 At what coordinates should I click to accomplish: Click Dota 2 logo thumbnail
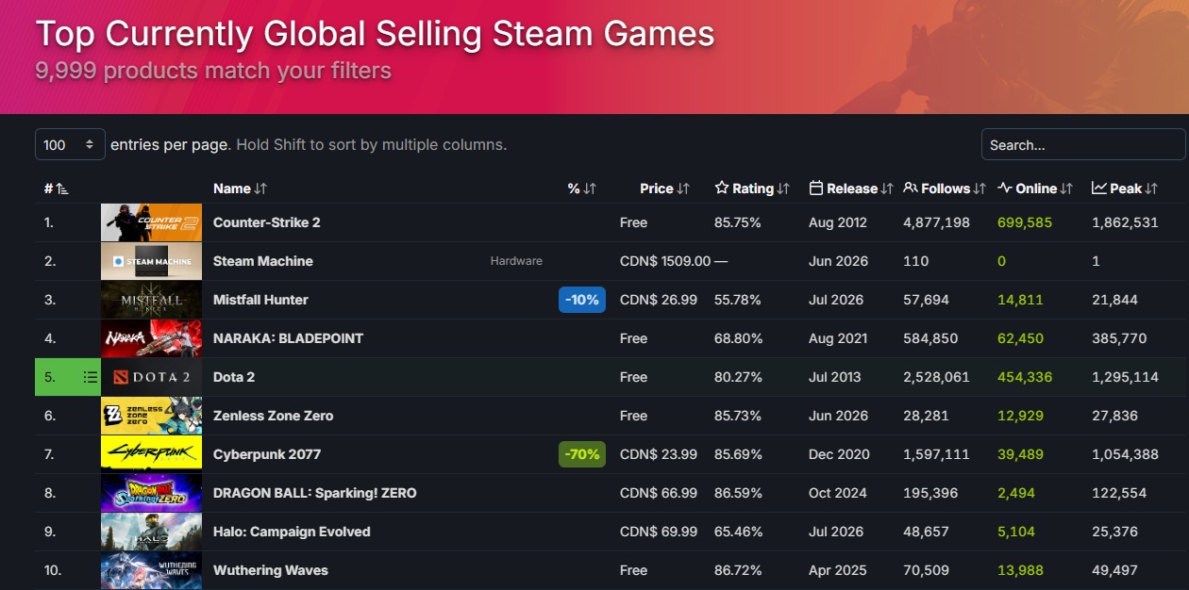151,377
